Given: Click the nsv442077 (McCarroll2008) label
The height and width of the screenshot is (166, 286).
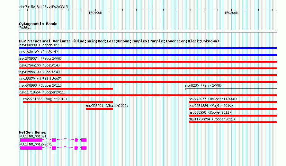Looking at the screenshot, I should (213, 99).
